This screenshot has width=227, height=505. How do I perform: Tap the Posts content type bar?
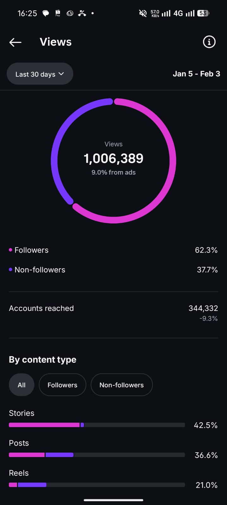point(97,455)
